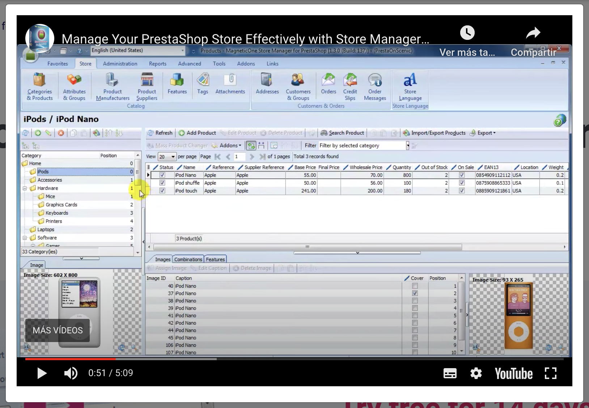
Task: Open YouTube via the logo link
Action: [513, 374]
